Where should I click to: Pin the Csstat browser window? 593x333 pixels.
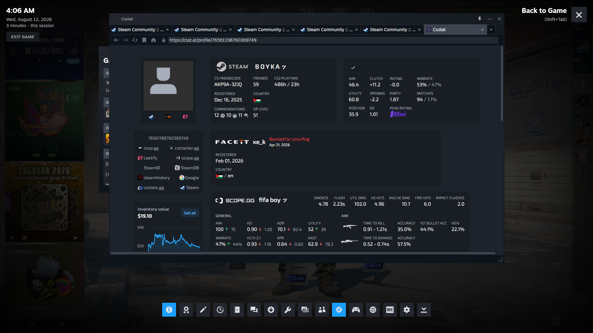(480, 19)
